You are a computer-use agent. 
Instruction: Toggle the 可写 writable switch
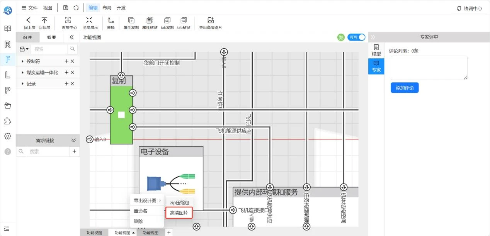point(356,37)
